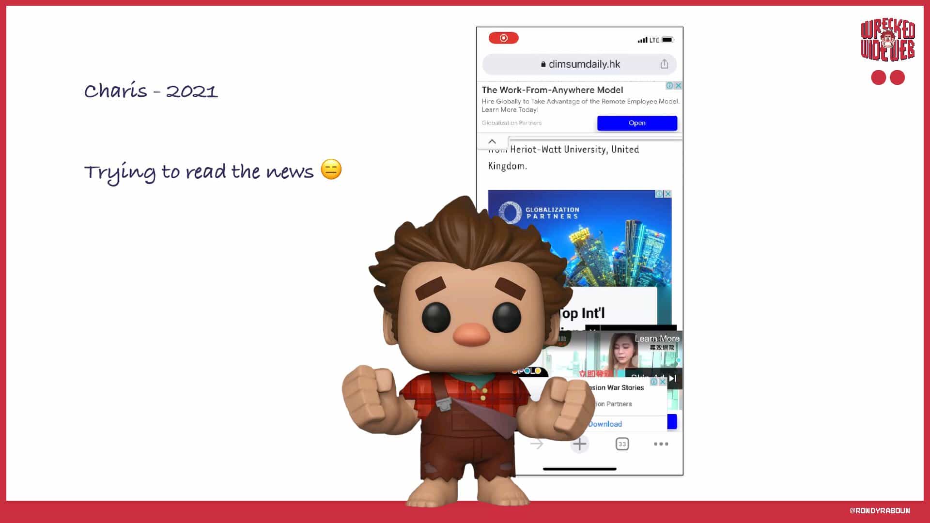Open the three-dot browser menu
The width and height of the screenshot is (930, 523).
(661, 444)
